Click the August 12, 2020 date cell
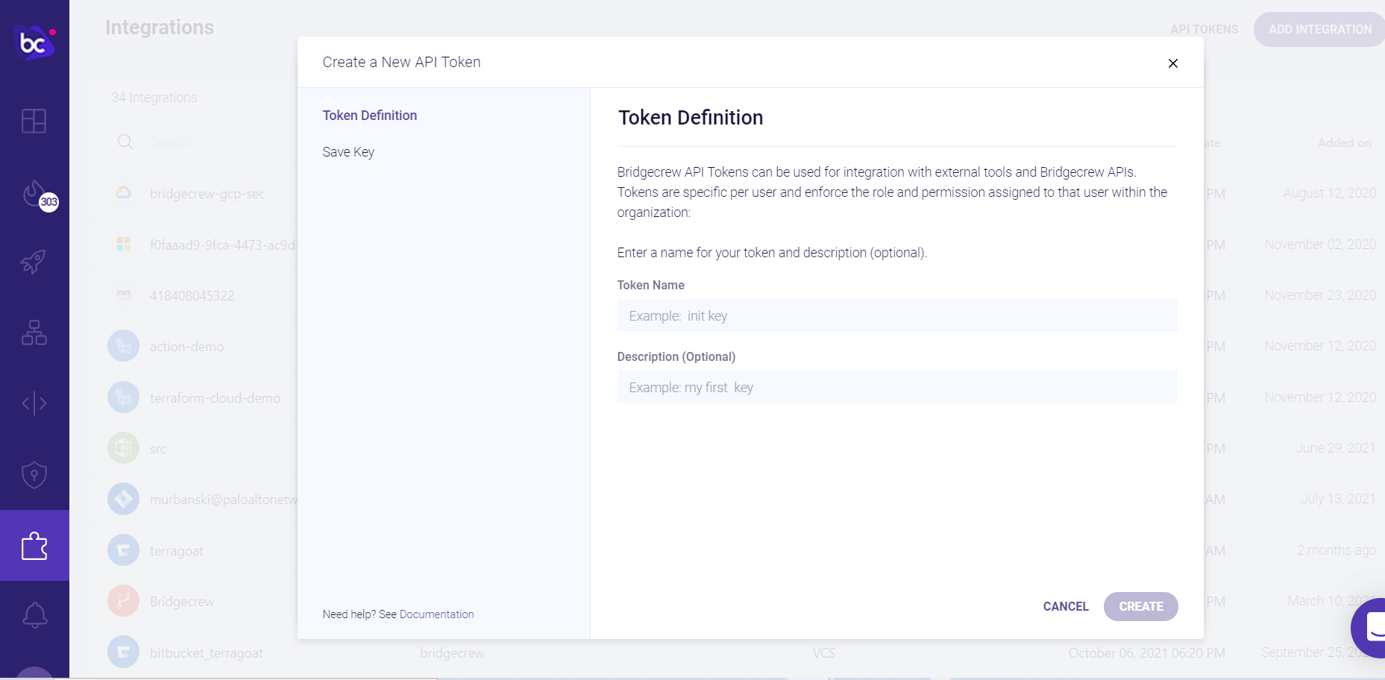This screenshot has width=1385, height=680. tap(1330, 193)
